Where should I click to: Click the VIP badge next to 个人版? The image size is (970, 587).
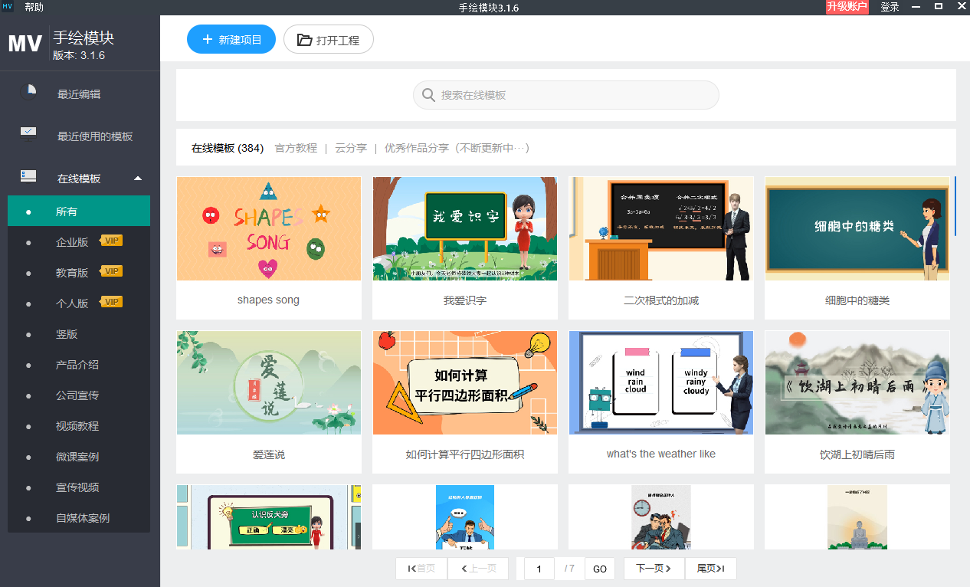pyautogui.click(x=113, y=302)
